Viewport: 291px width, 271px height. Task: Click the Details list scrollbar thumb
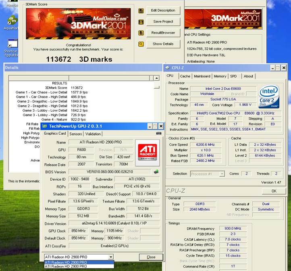click(157, 87)
